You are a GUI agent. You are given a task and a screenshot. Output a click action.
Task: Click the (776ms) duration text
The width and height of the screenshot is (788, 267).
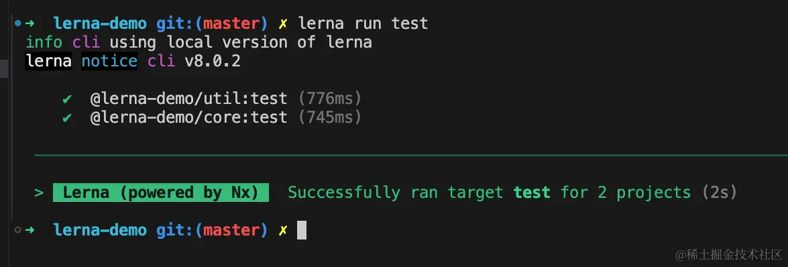tap(330, 99)
